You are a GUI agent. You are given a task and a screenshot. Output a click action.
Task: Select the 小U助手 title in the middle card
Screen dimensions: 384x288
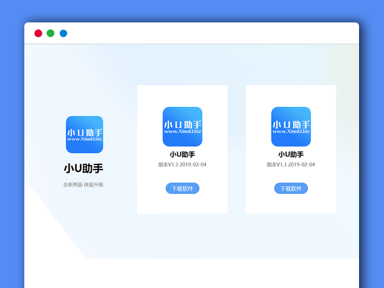[x=182, y=154]
